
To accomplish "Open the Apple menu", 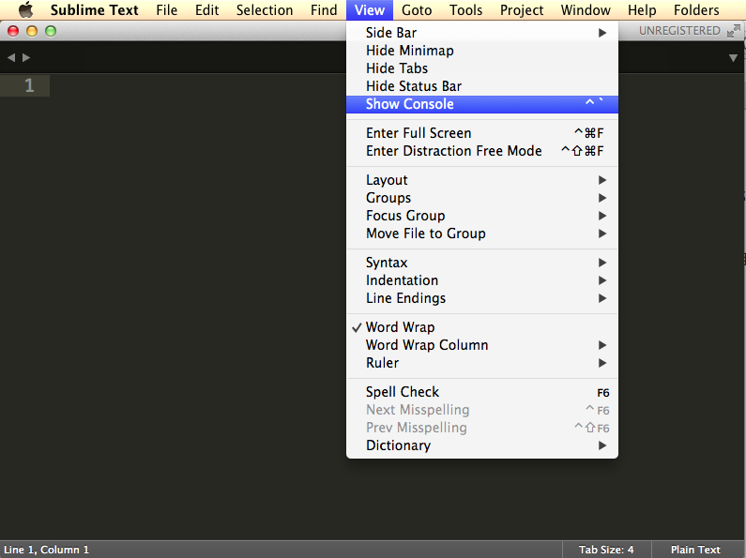I will click(26, 9).
